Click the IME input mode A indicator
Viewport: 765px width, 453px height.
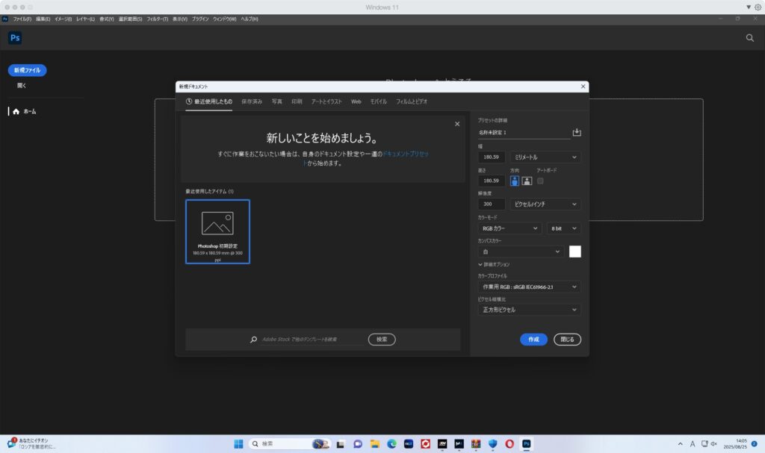pyautogui.click(x=693, y=444)
